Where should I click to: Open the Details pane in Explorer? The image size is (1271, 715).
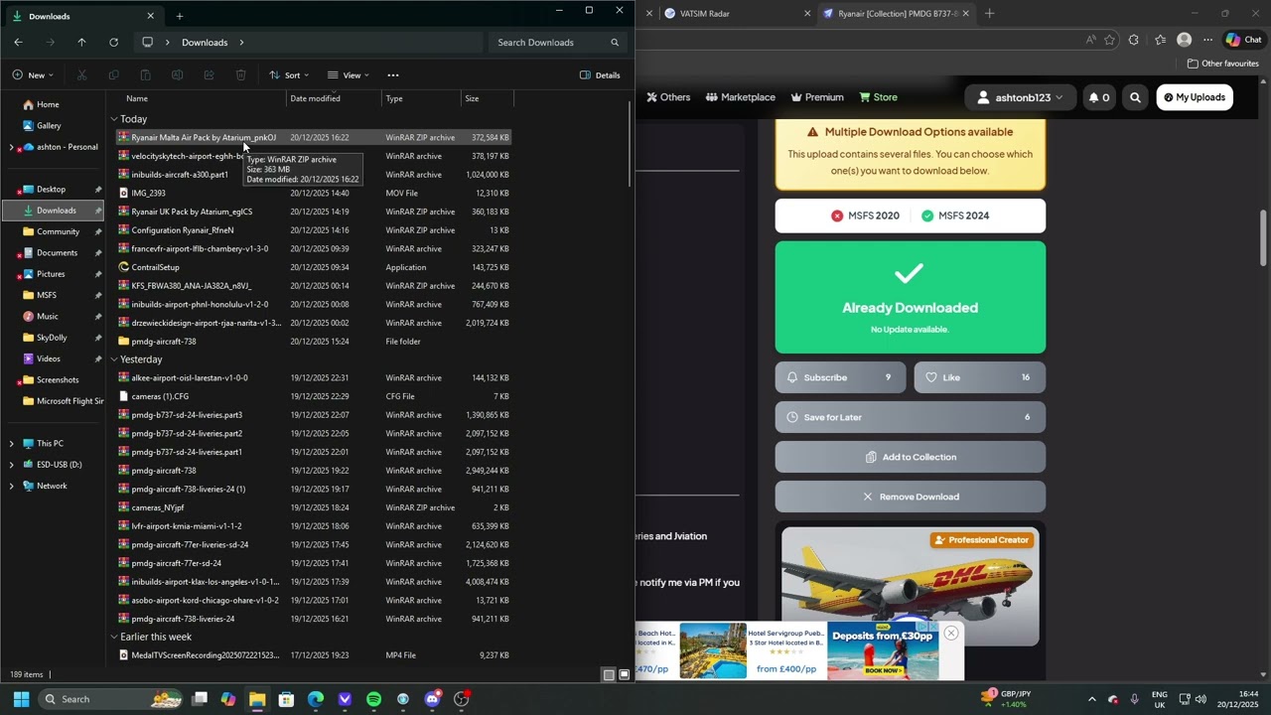600,74
